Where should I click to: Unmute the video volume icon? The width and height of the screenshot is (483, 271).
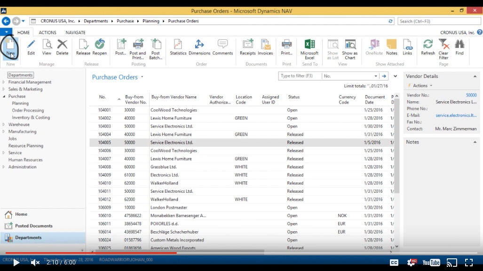35,263
